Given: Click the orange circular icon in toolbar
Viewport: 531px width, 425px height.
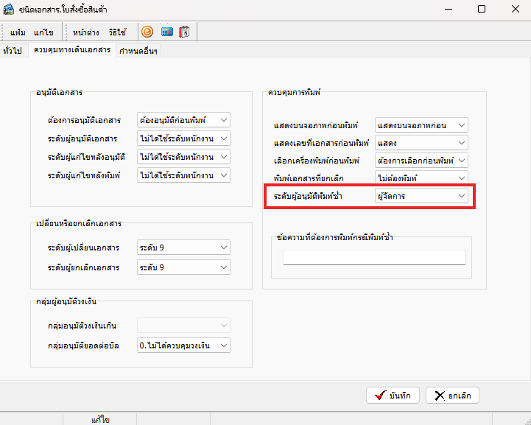Looking at the screenshot, I should [x=147, y=32].
